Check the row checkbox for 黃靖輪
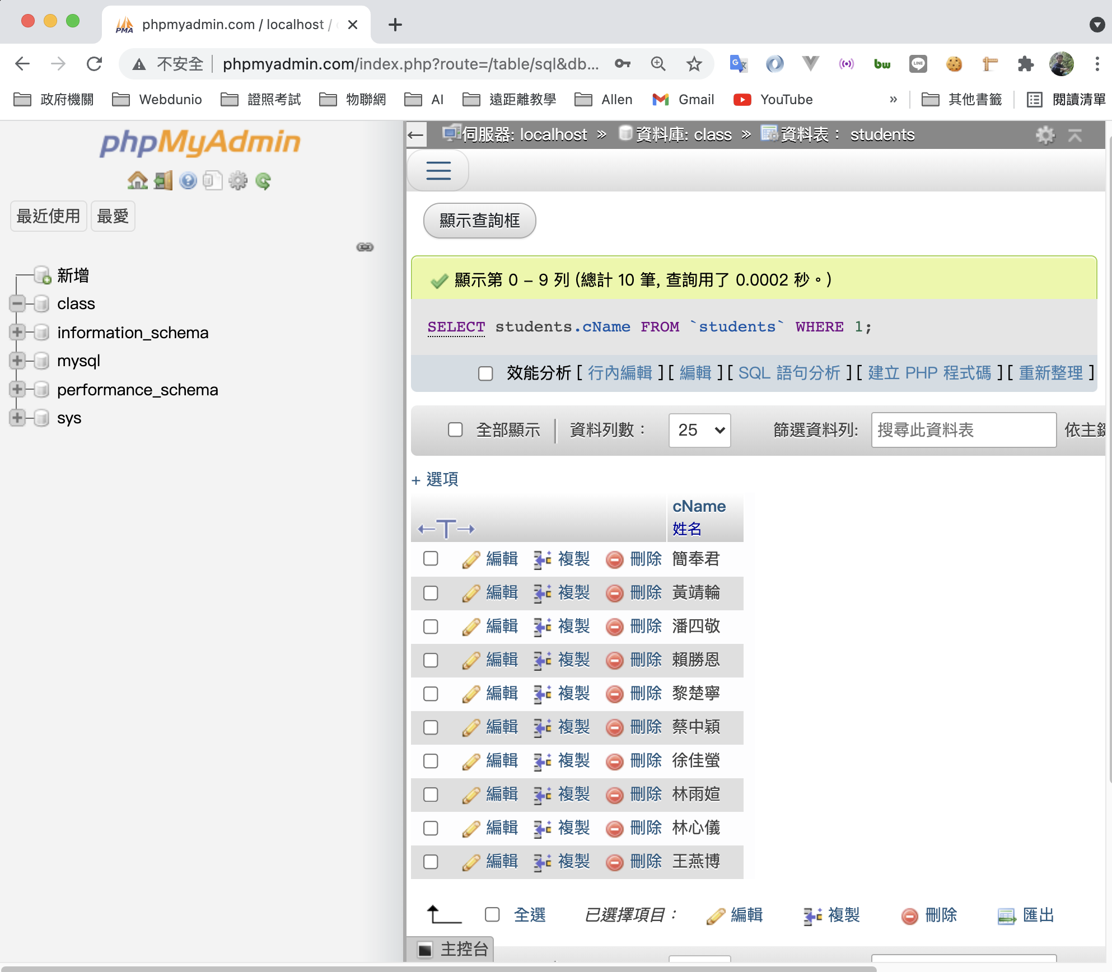The height and width of the screenshot is (972, 1112). point(431,593)
